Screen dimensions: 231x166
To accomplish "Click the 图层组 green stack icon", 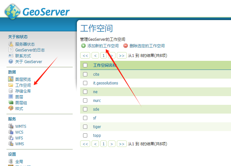I will (11, 102).
